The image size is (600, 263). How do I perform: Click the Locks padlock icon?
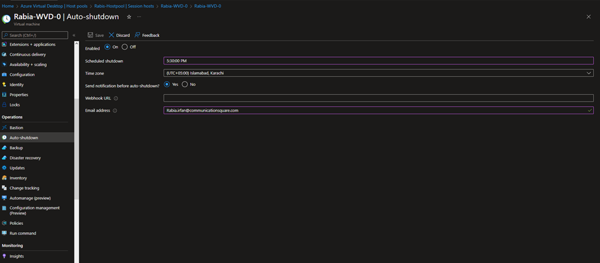pos(4,104)
